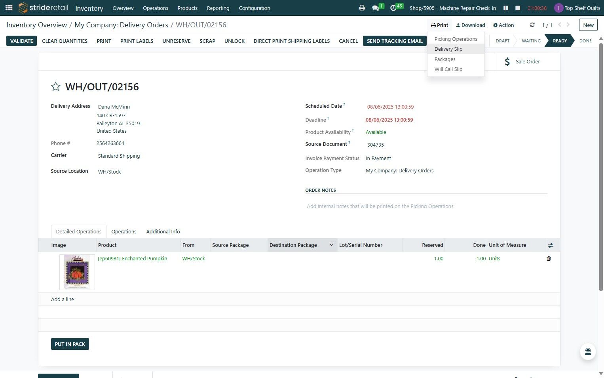Click the UNRESERVE button
604x378 pixels.
(177, 41)
